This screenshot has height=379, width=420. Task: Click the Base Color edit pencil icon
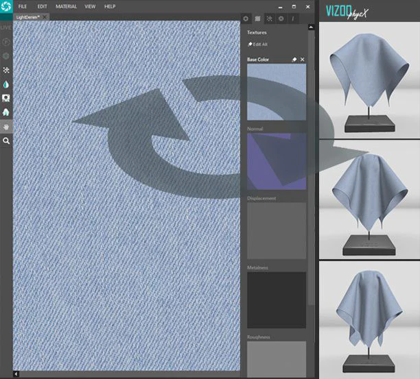294,60
